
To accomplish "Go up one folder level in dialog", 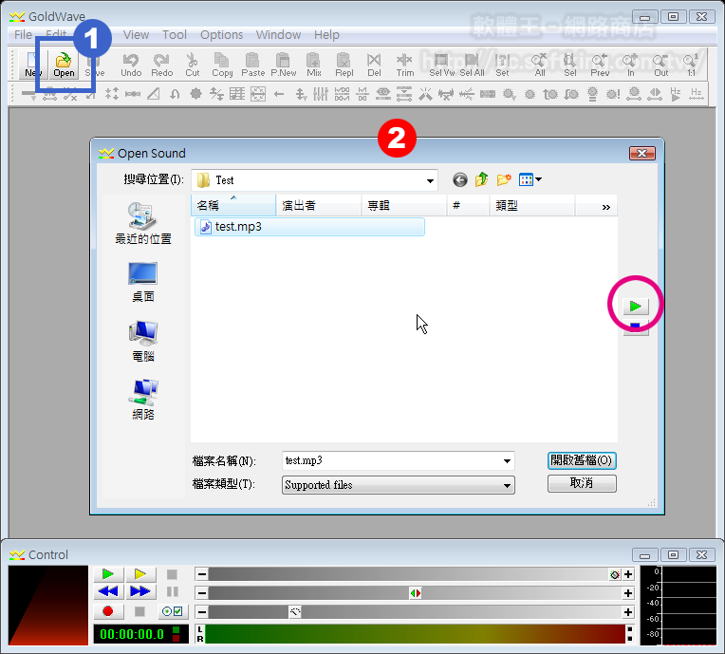I will [x=482, y=179].
